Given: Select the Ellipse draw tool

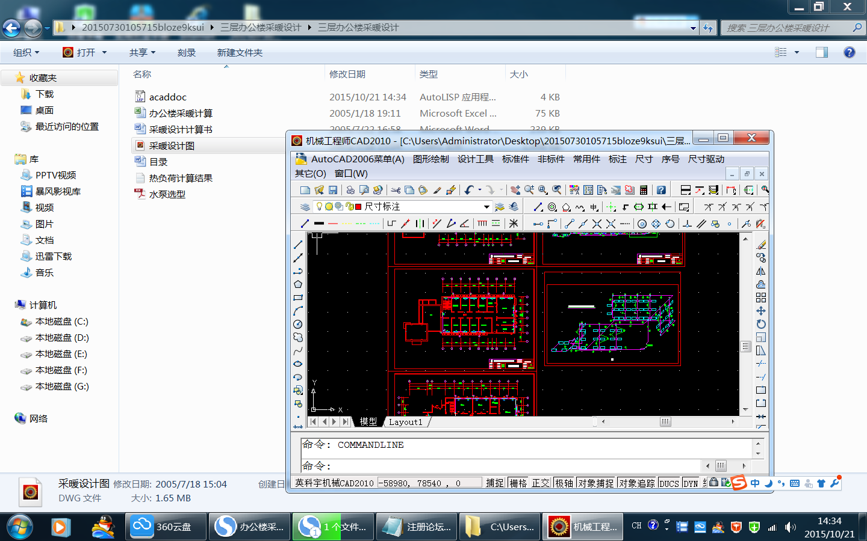Looking at the screenshot, I should point(298,364).
